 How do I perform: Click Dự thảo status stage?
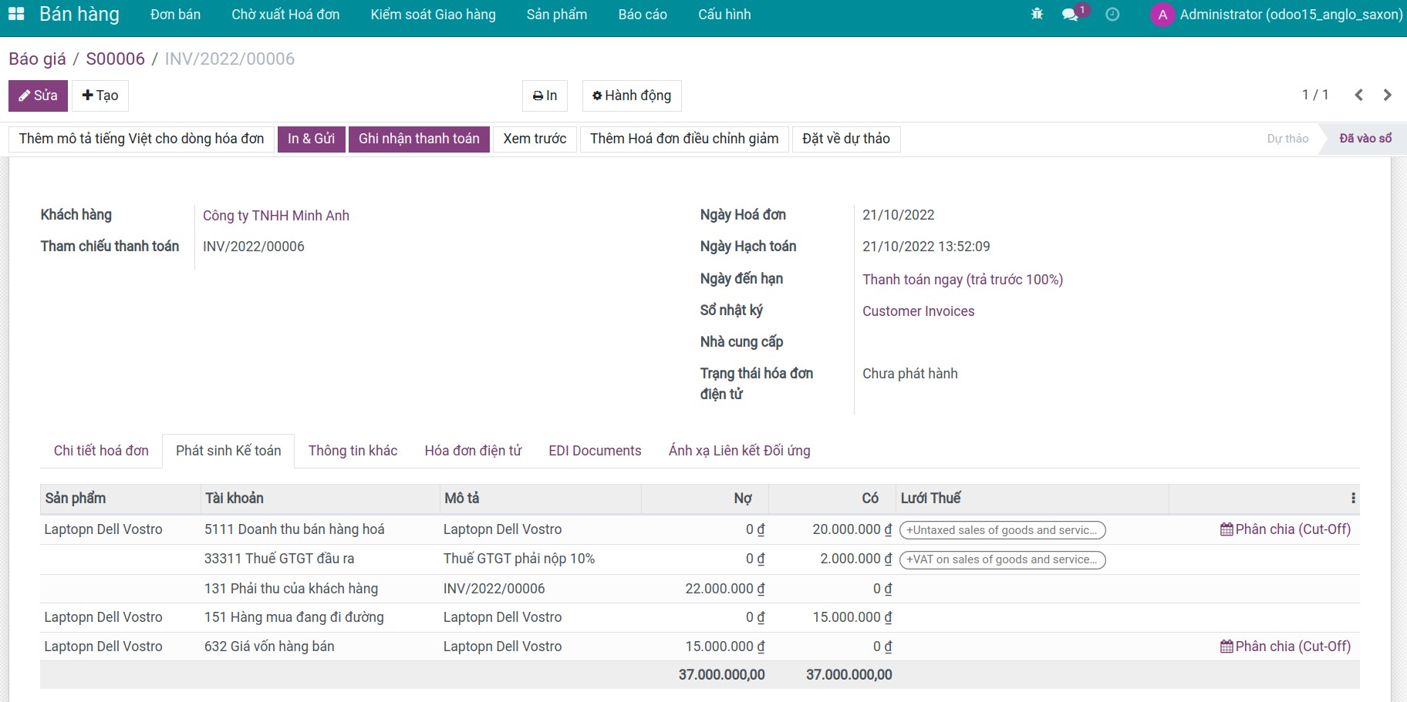point(1287,139)
